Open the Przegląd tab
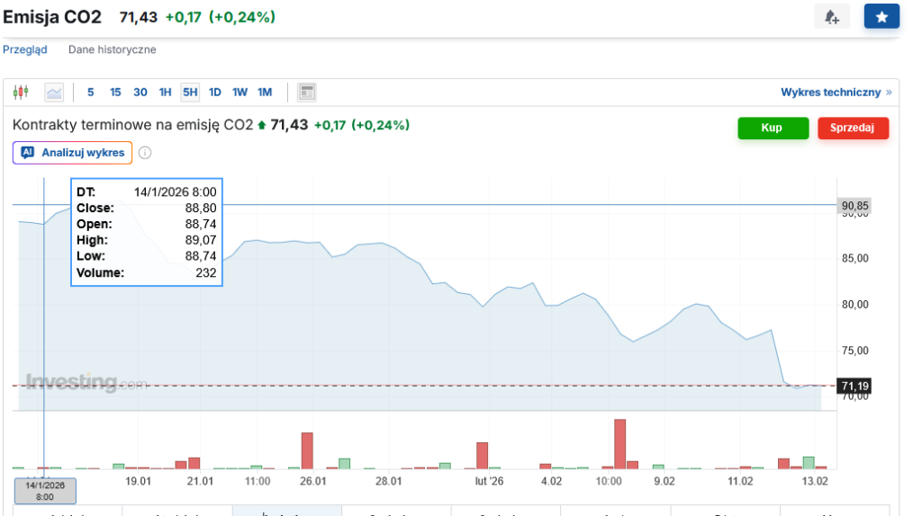Image resolution: width=922 pixels, height=516 pixels. coord(25,49)
